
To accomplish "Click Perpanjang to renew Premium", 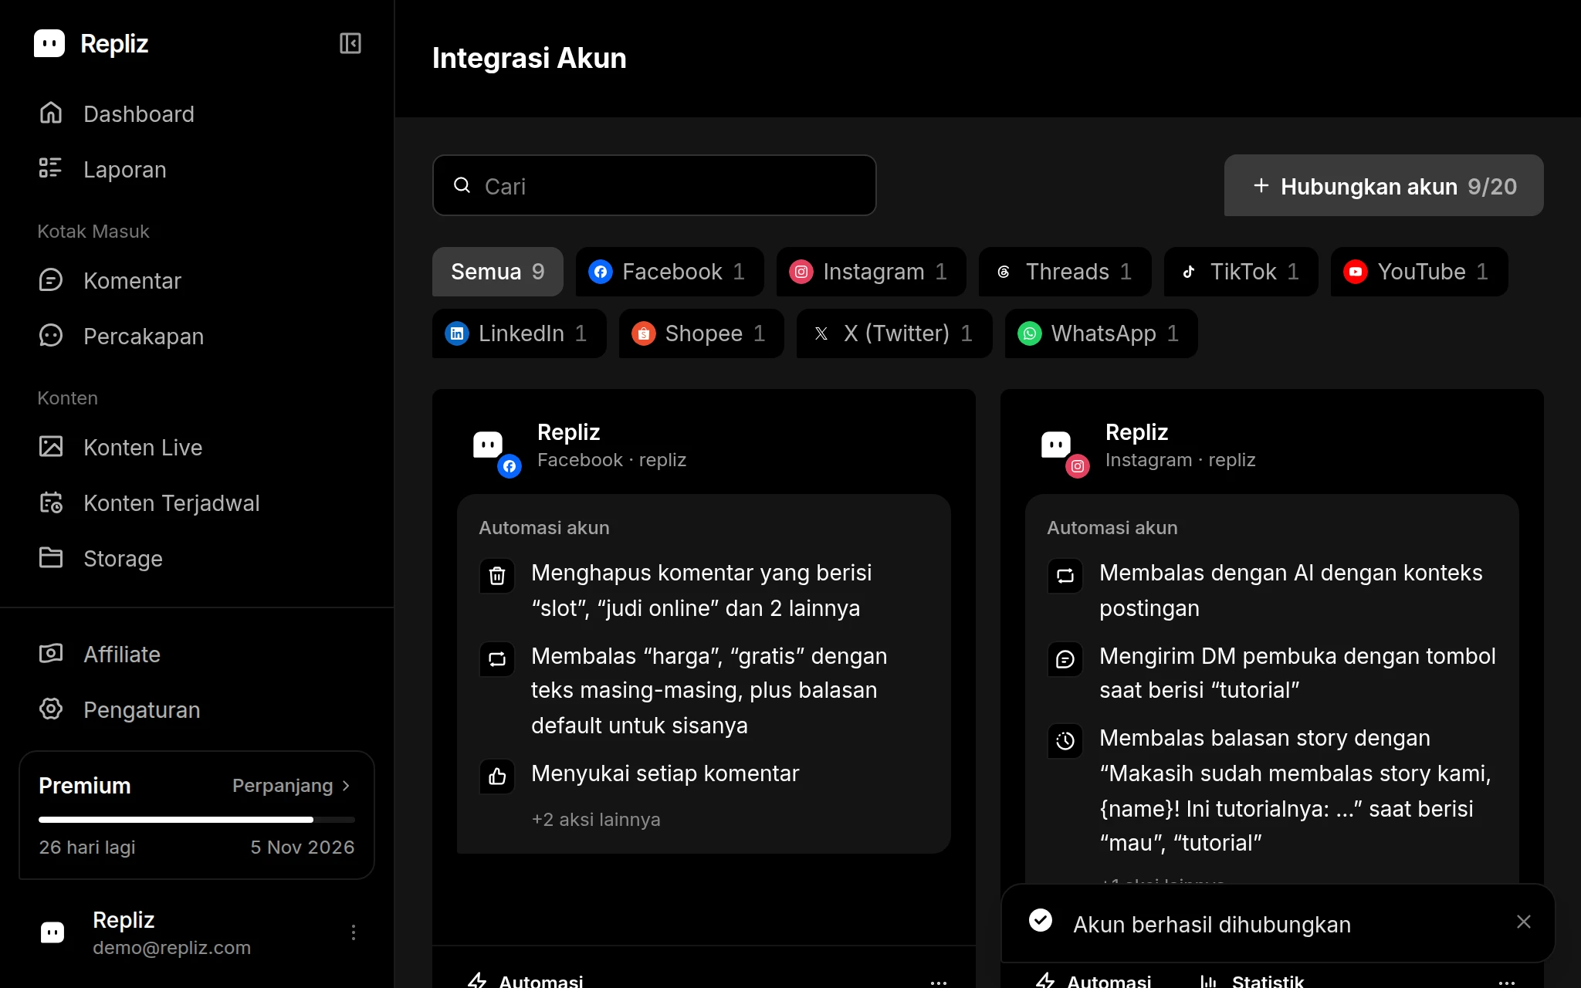I will [292, 786].
